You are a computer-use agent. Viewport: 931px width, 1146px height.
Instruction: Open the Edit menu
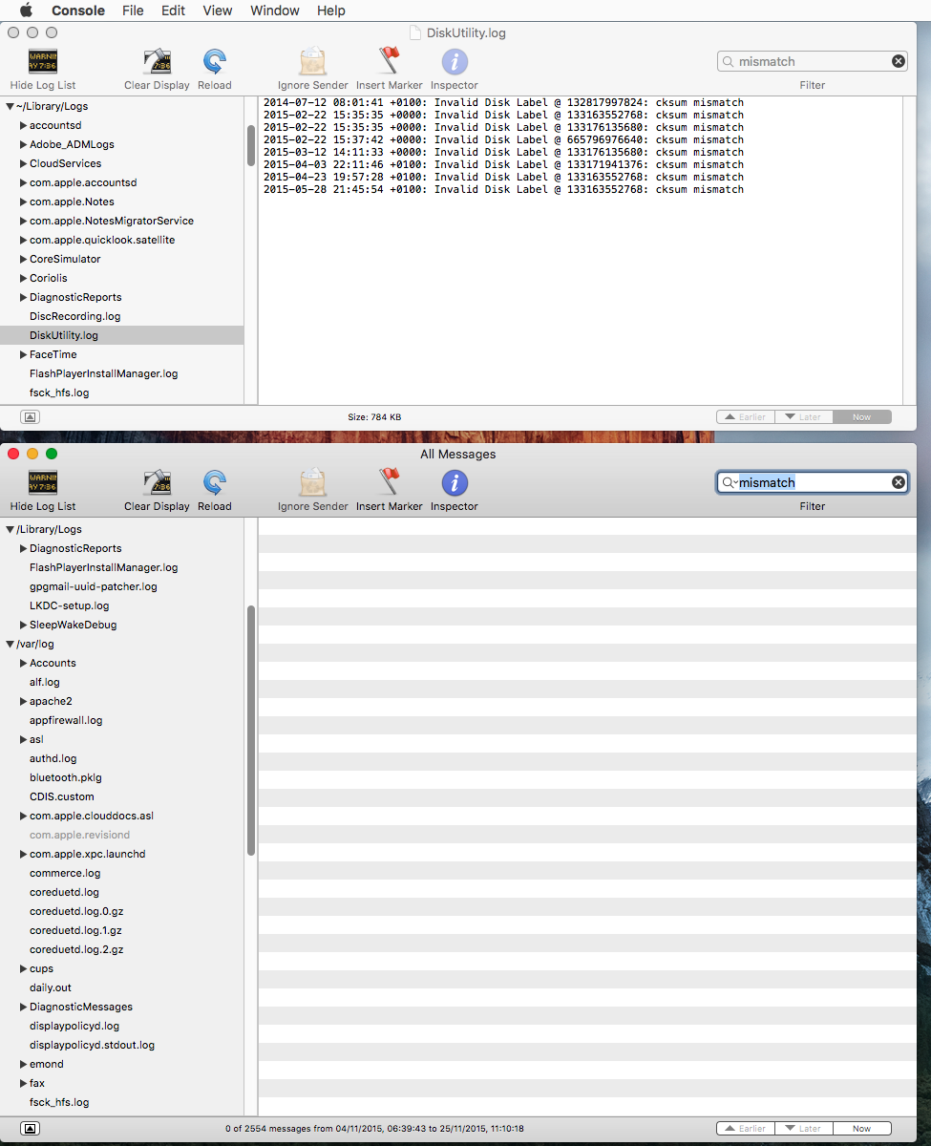tap(173, 11)
